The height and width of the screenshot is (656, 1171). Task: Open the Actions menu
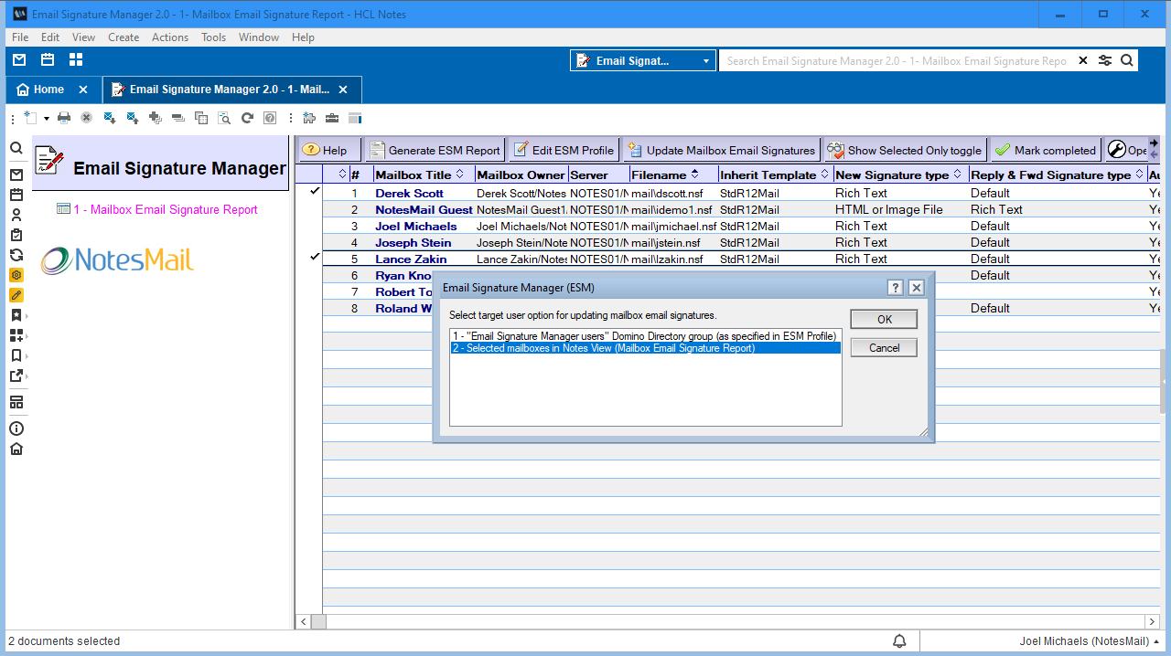click(169, 37)
